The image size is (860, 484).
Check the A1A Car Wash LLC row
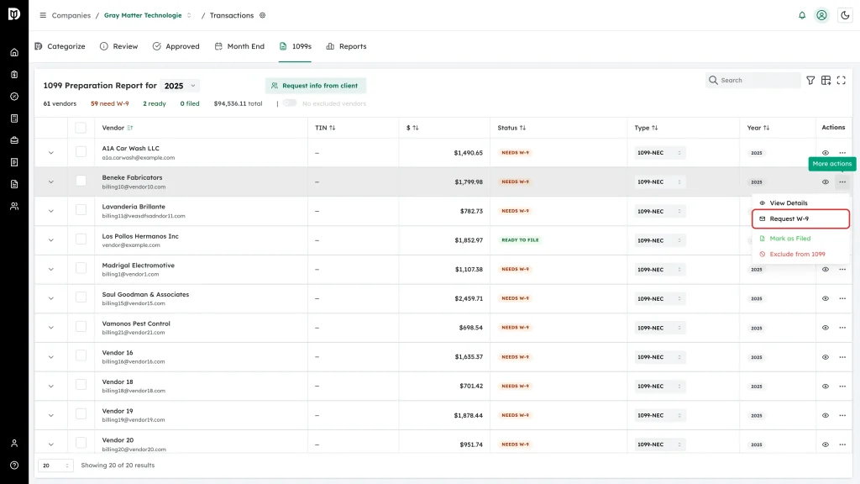(x=81, y=151)
